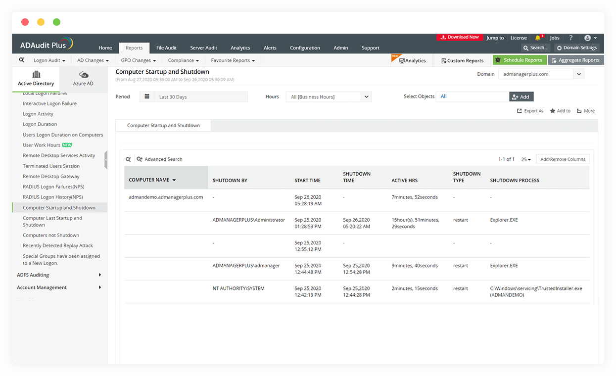Open the help question mark icon
The width and height of the screenshot is (616, 376).
click(x=570, y=38)
